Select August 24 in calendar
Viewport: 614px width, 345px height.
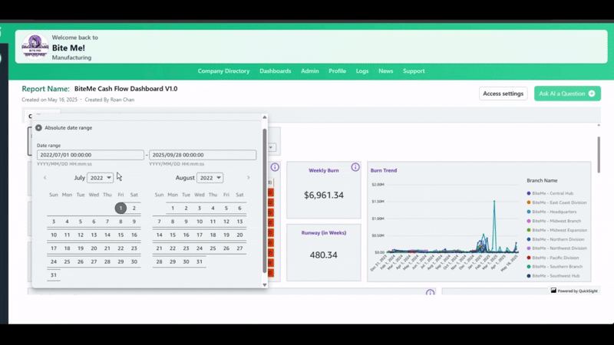[x=200, y=248]
